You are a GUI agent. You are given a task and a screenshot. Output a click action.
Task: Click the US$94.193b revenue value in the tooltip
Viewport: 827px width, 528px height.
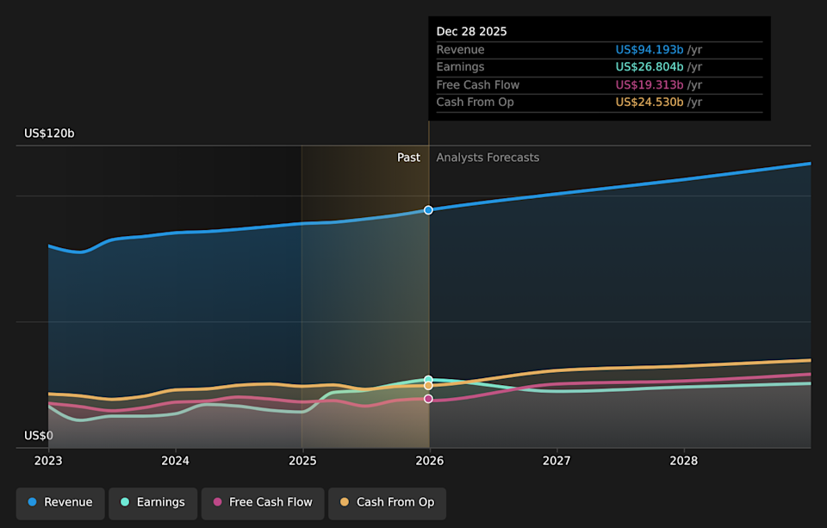pos(650,50)
